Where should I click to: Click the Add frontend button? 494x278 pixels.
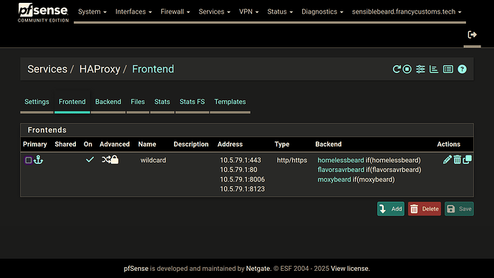point(391,208)
